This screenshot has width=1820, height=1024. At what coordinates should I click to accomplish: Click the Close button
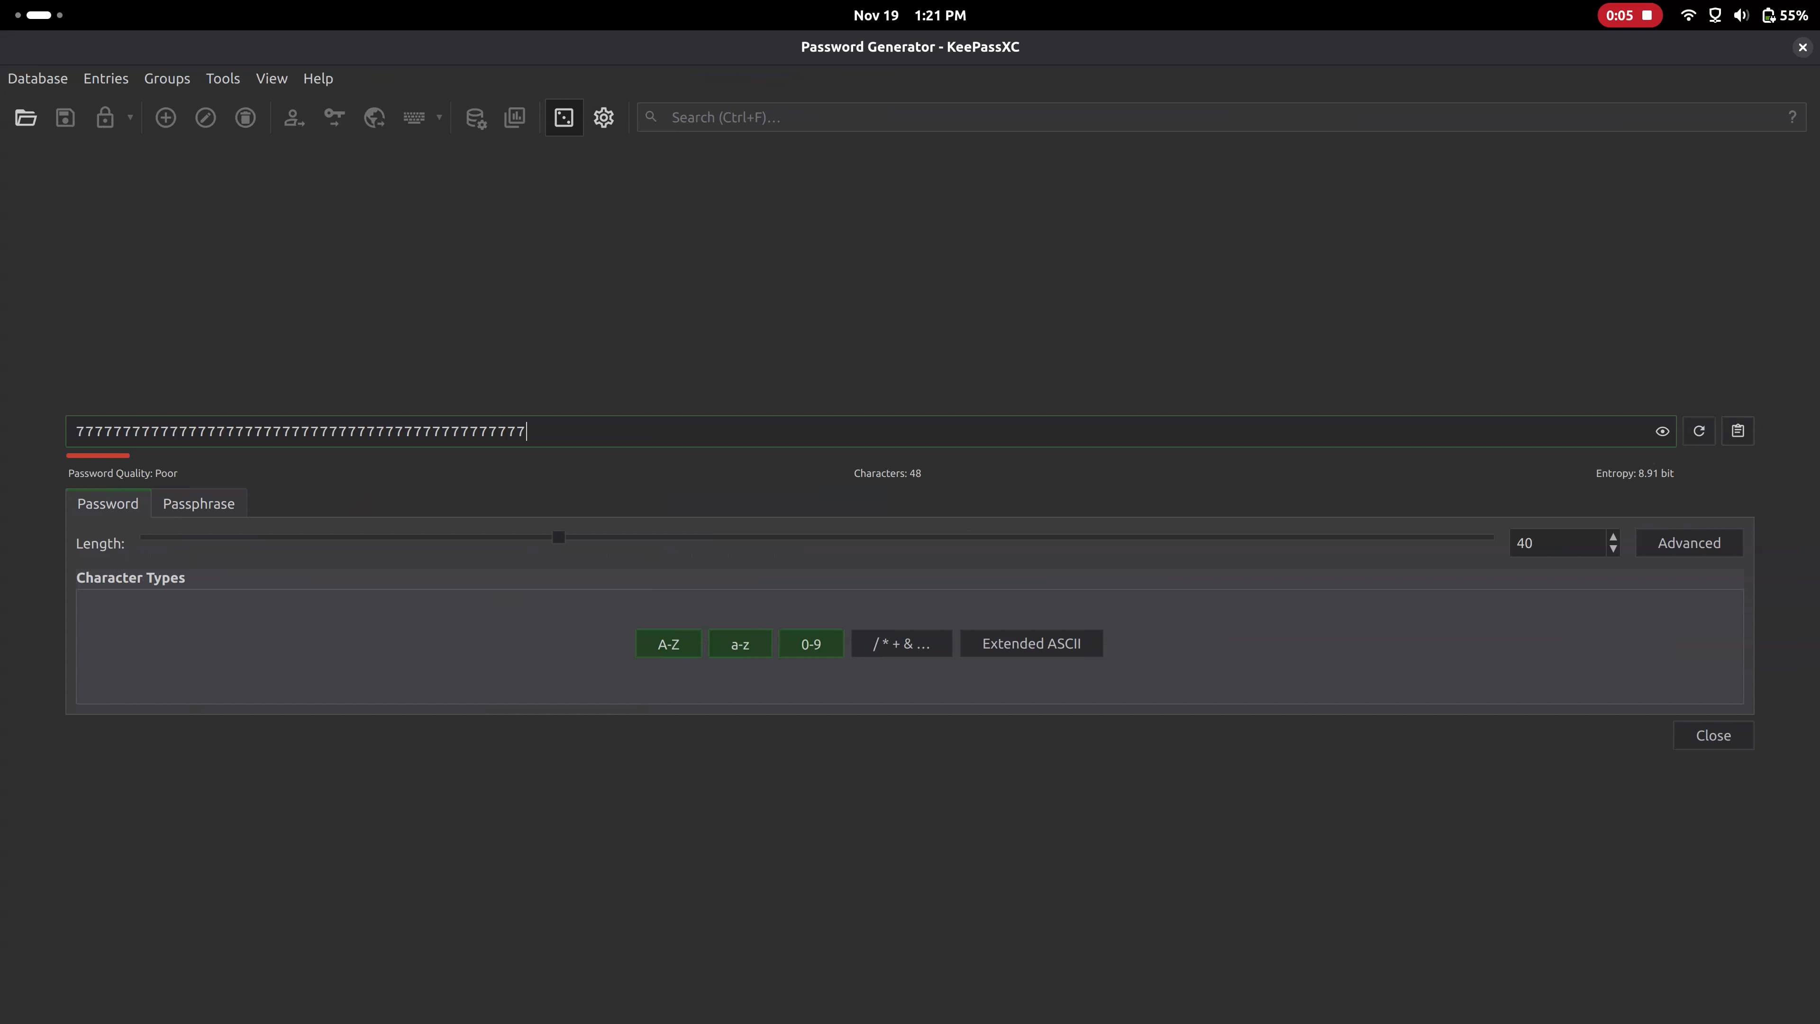pos(1712,735)
